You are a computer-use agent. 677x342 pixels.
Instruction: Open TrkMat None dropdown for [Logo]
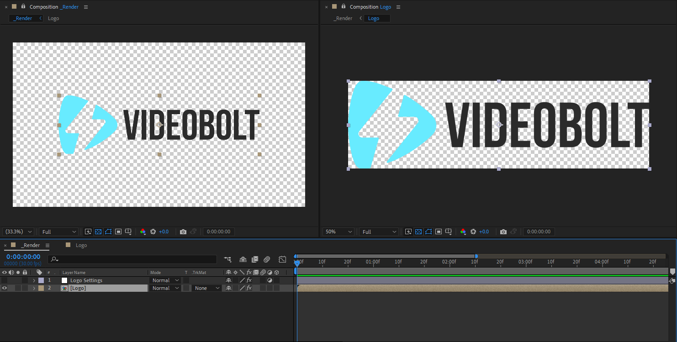click(206, 288)
